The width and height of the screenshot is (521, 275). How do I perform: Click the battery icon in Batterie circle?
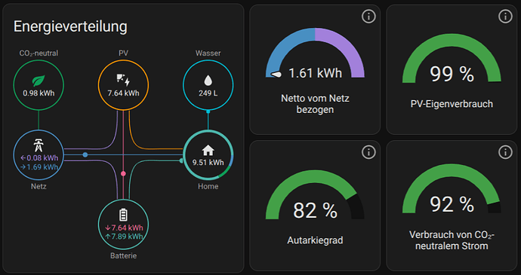[x=124, y=215]
